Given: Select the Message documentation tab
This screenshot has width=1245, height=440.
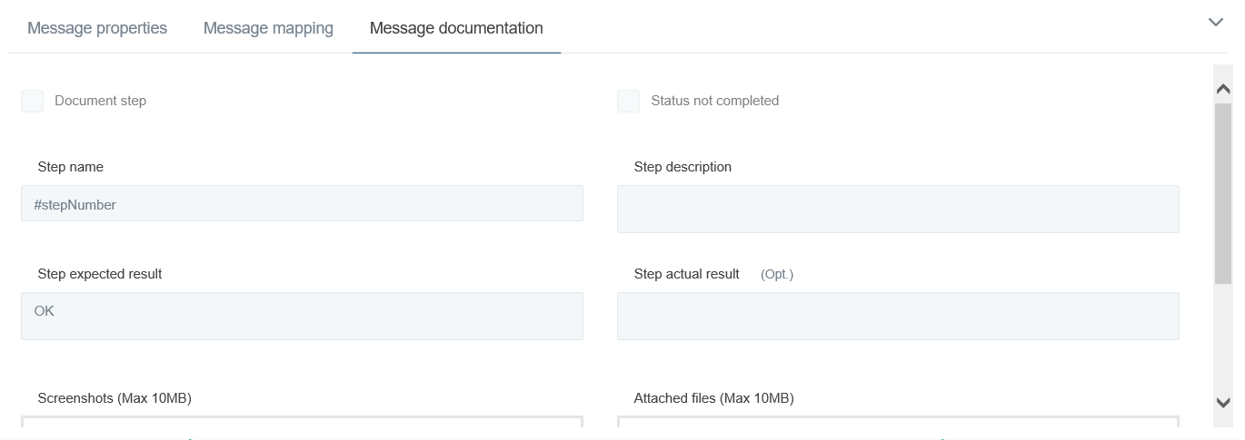Looking at the screenshot, I should (456, 28).
